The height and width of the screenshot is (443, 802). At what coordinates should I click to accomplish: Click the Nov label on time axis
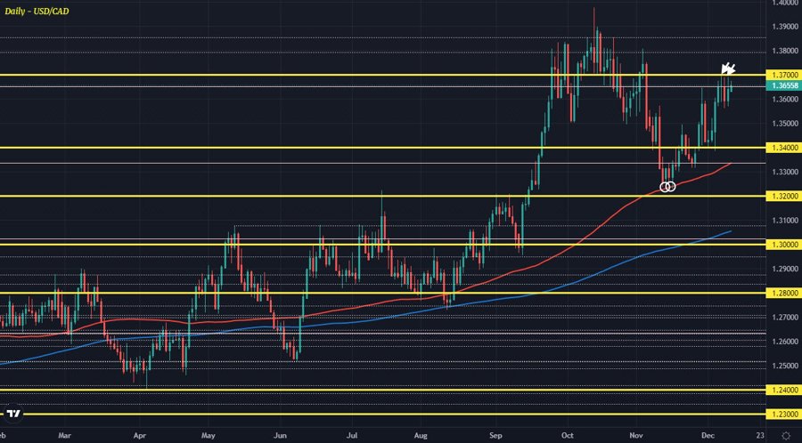[x=635, y=436]
